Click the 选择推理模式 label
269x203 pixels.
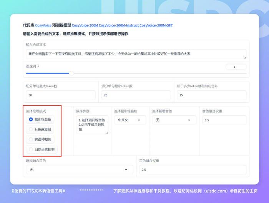click(x=36, y=111)
